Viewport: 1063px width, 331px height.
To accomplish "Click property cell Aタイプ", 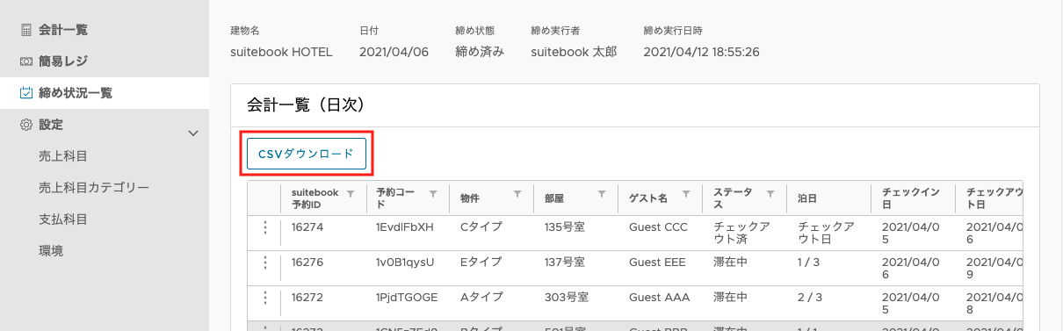I will coord(481,297).
